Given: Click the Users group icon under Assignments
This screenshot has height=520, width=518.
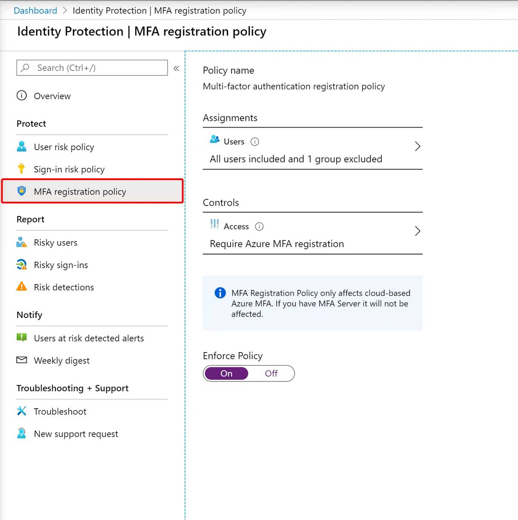Looking at the screenshot, I should tap(215, 139).
